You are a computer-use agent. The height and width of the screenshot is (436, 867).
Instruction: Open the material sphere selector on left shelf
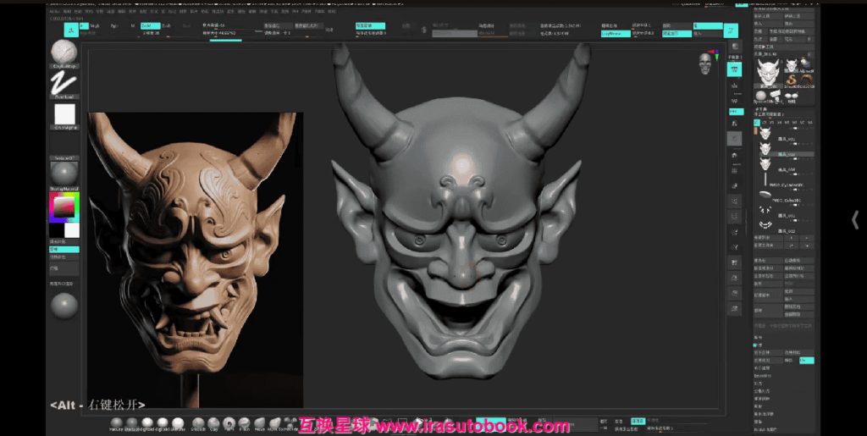(64, 174)
